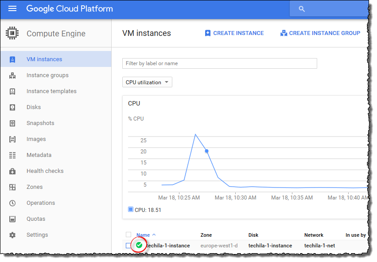Click the Settings gear icon
Viewport: 377px width, 262px height.
pos(12,235)
